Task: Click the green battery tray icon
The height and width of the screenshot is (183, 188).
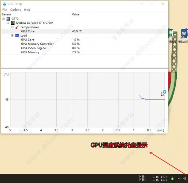Action: [172, 178]
